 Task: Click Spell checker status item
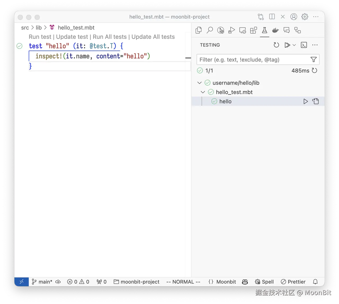pos(264,282)
